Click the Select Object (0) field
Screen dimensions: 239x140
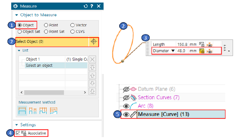coord(52,41)
